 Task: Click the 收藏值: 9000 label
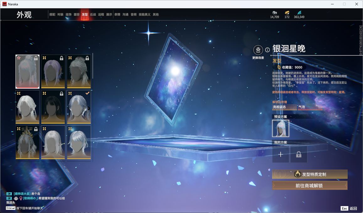pos(292,67)
